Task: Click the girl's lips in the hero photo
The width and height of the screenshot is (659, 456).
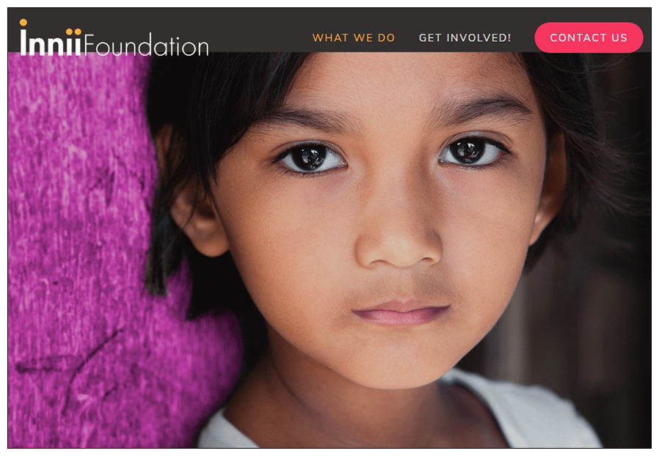Action: point(400,313)
